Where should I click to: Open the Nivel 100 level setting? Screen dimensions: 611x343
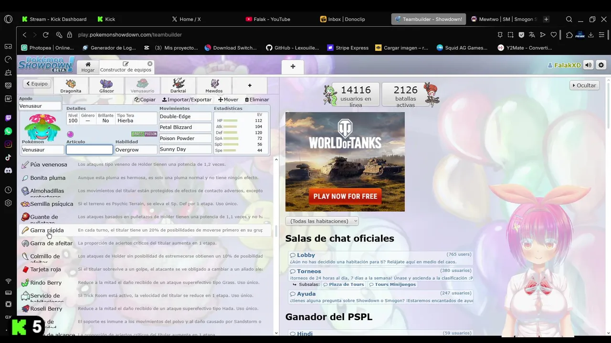[73, 119]
